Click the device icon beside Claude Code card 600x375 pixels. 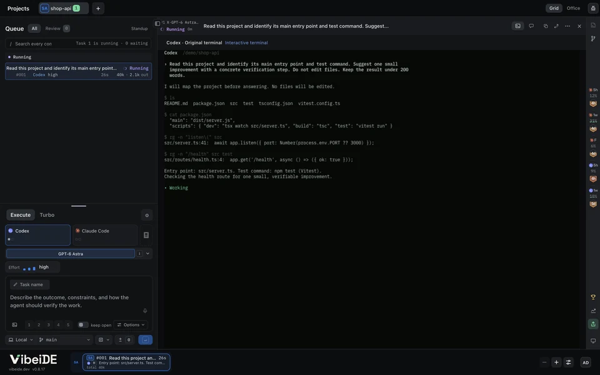[x=146, y=235]
